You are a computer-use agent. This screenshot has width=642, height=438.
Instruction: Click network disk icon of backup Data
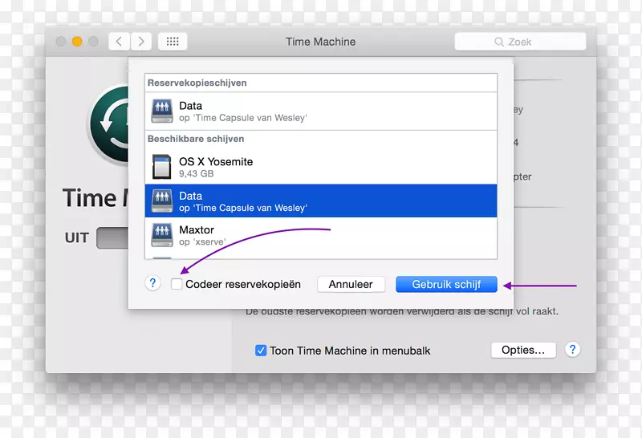click(x=162, y=112)
